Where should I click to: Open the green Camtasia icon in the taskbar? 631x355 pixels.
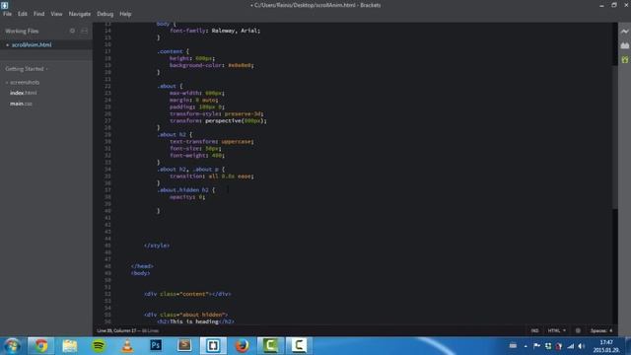click(x=270, y=345)
